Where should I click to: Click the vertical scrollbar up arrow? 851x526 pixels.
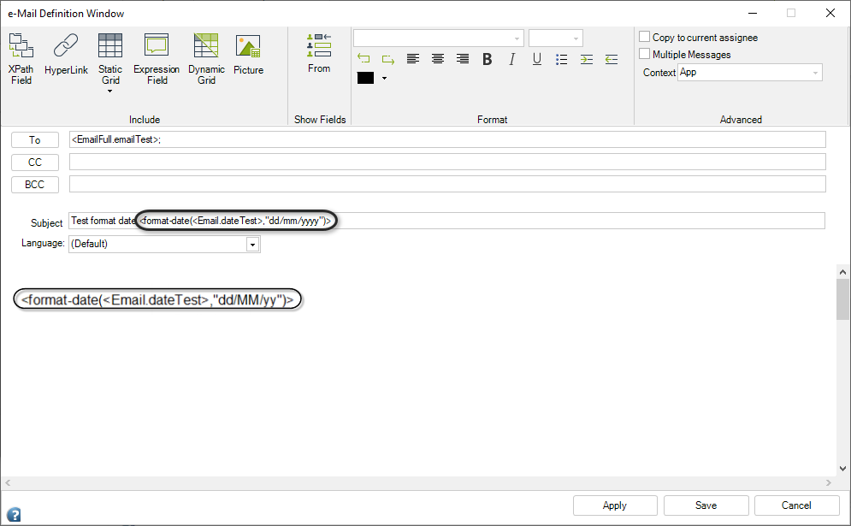pos(842,271)
